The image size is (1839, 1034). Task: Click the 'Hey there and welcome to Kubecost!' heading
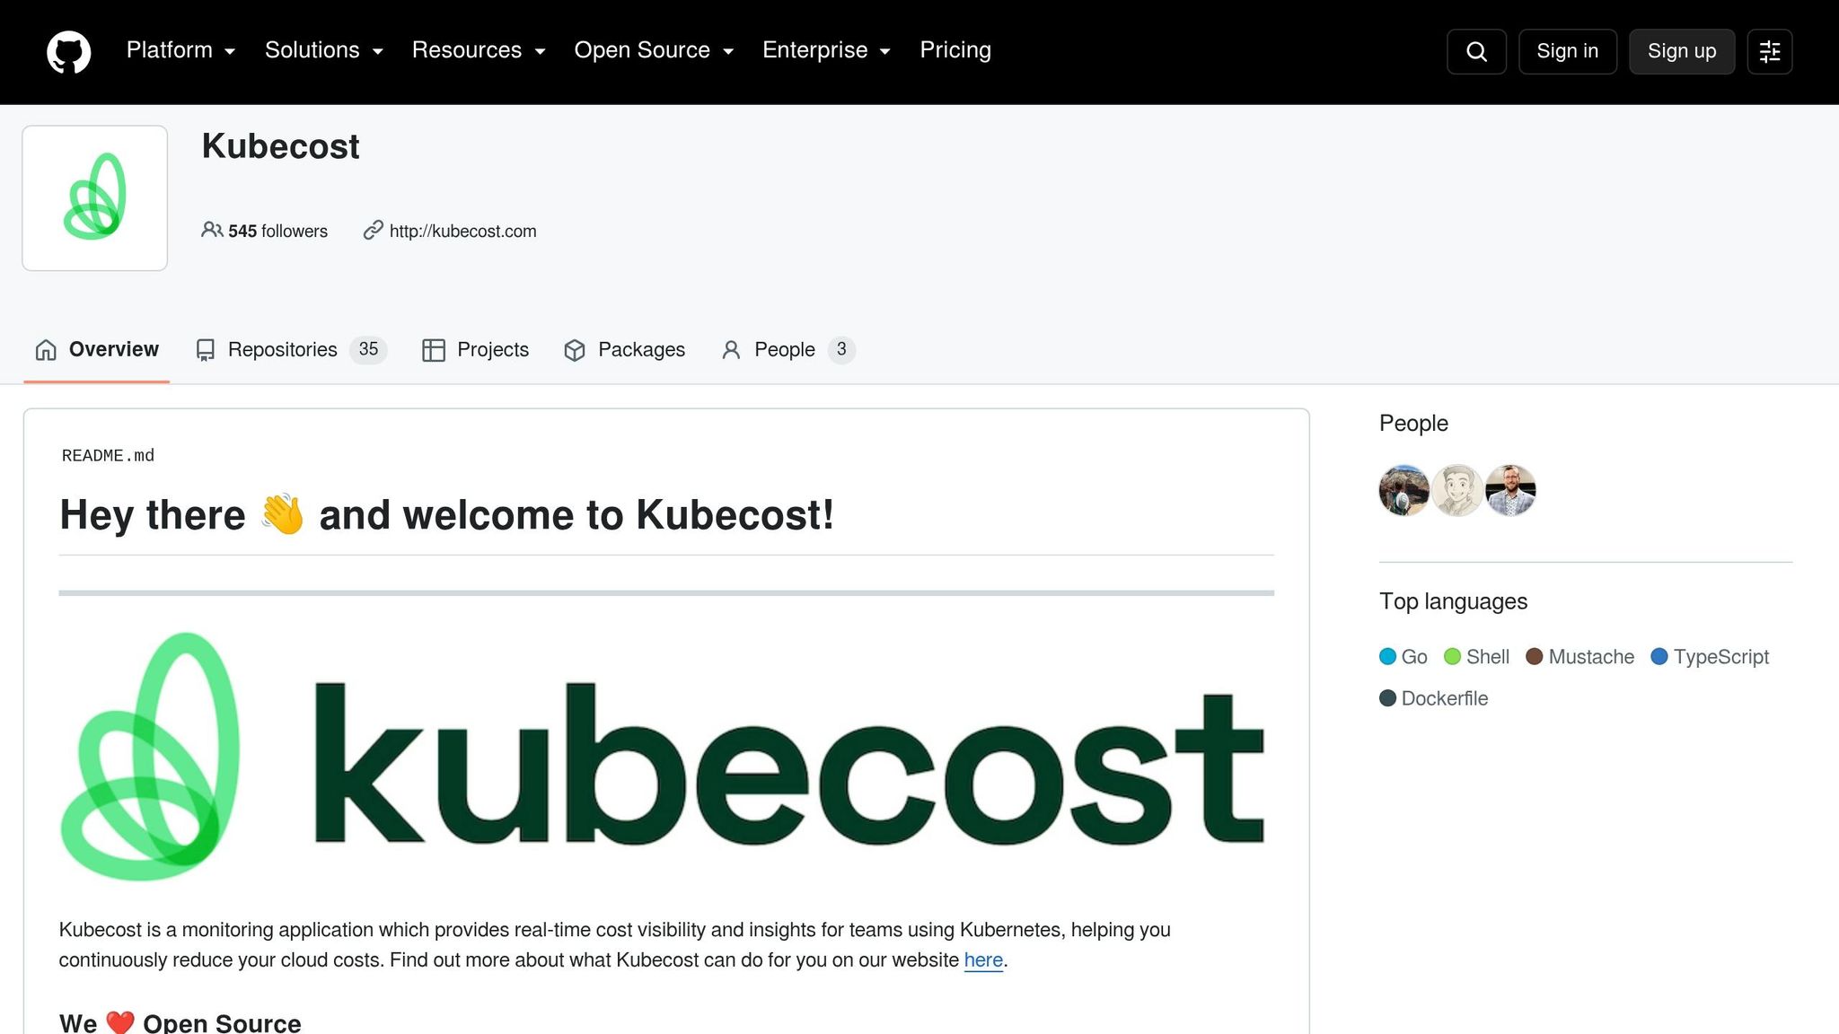point(447,515)
